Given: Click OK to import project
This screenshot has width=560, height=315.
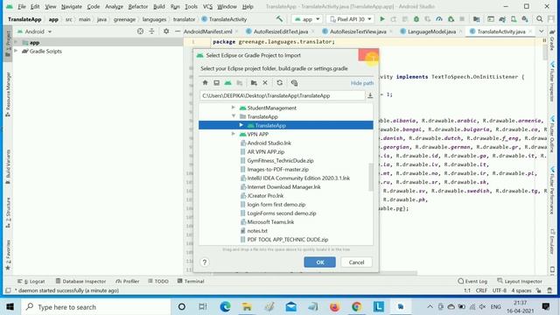Looking at the screenshot, I should (319, 262).
